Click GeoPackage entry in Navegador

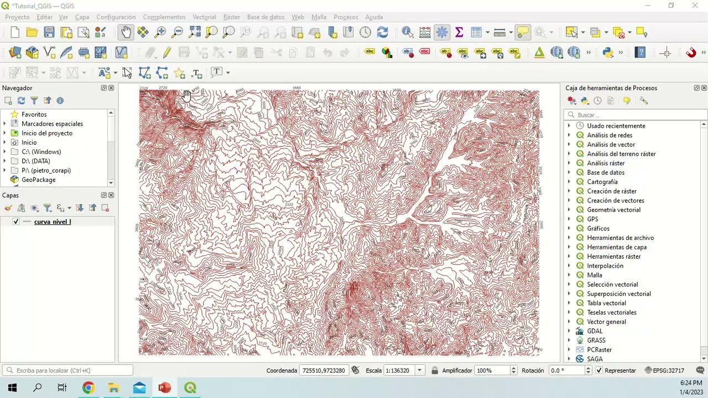tap(39, 180)
